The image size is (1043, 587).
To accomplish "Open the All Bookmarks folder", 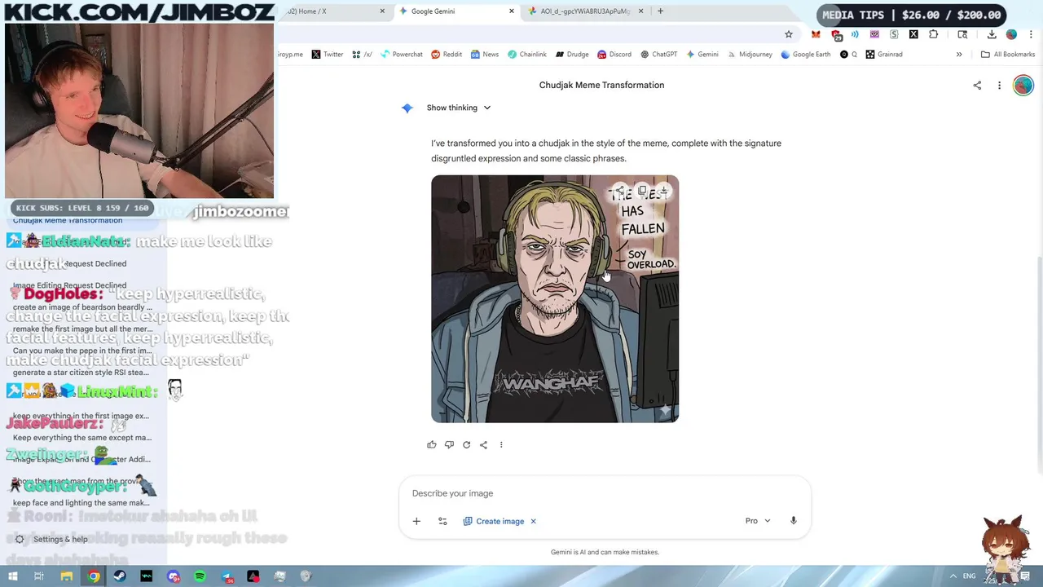I will (1008, 55).
